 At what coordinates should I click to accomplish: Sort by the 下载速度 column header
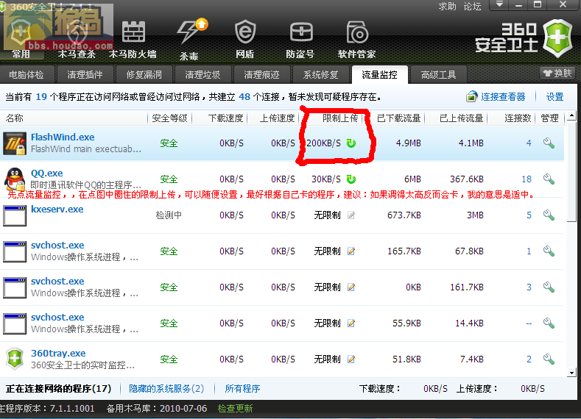[225, 118]
